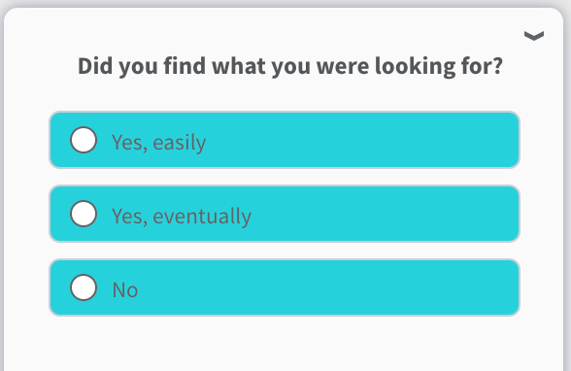Click the "Yes, easily" label text
This screenshot has height=371, width=571.
point(159,142)
